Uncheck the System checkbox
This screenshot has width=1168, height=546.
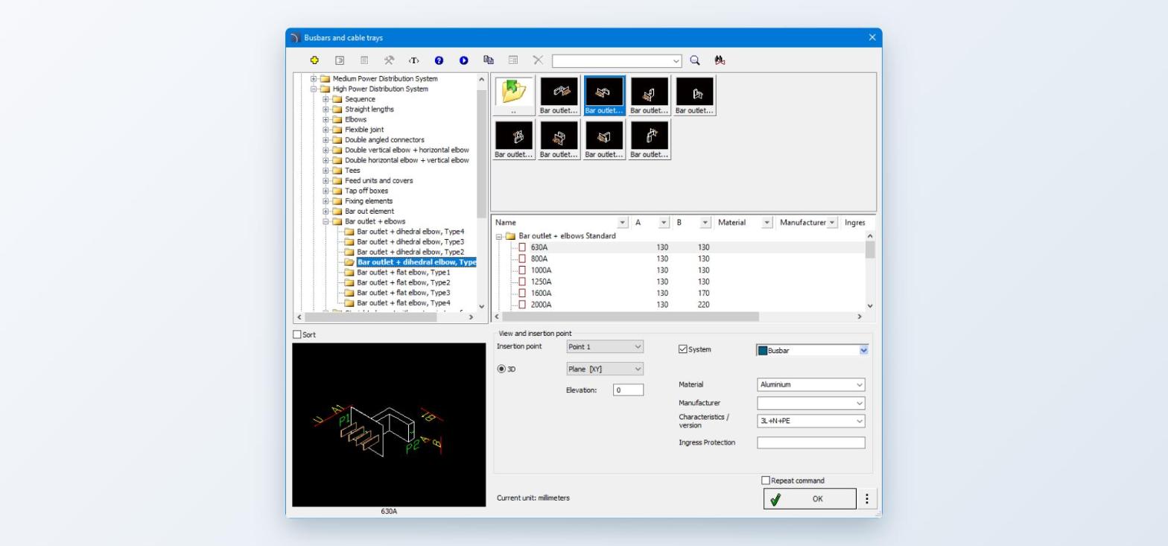[682, 349]
